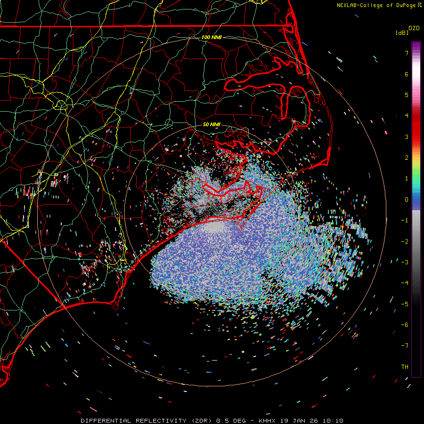Click the 2 value on the color scale
This screenshot has width=424, height=424.
point(407,158)
